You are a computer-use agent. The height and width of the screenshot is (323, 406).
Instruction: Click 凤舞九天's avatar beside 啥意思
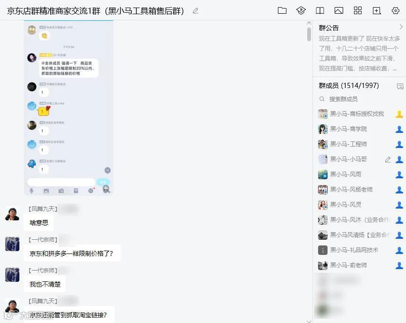pos(12,213)
